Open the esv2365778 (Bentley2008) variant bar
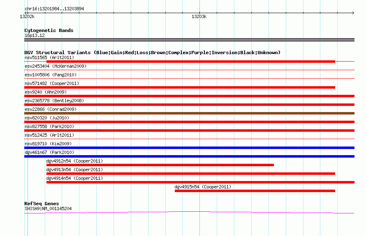Image resolution: width=366 pixels, height=236 pixels. pyautogui.click(x=189, y=105)
